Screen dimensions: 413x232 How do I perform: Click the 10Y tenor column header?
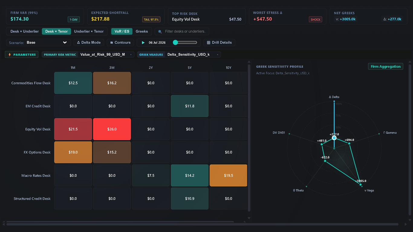(x=229, y=68)
